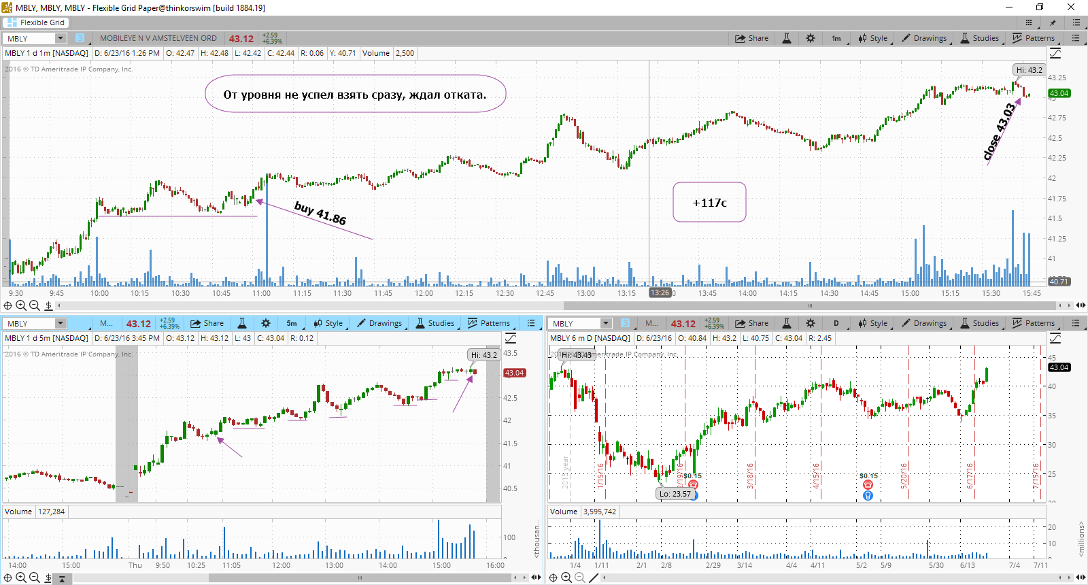Expand MBLY symbol dropdown in 5m chart
Screen dimensions: 1088x585
coord(61,323)
